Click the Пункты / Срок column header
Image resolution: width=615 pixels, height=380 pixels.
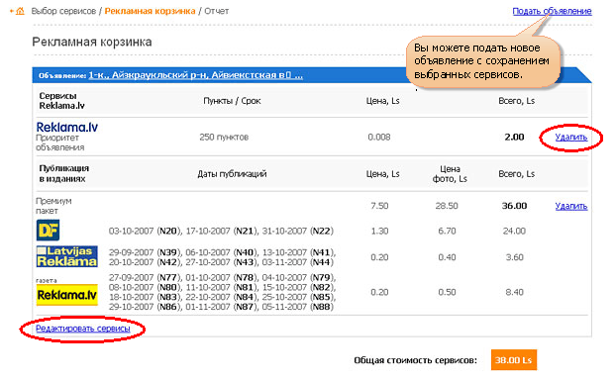[x=232, y=101]
